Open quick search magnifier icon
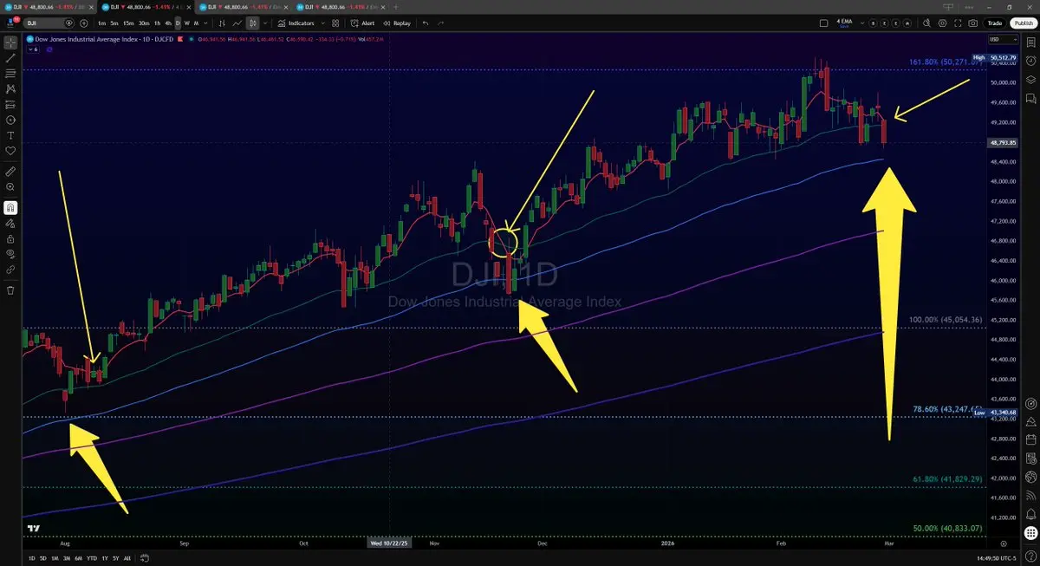The width and height of the screenshot is (1040, 566). click(x=926, y=23)
